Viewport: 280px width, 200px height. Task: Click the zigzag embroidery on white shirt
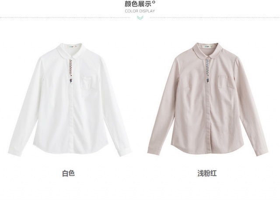click(x=71, y=67)
